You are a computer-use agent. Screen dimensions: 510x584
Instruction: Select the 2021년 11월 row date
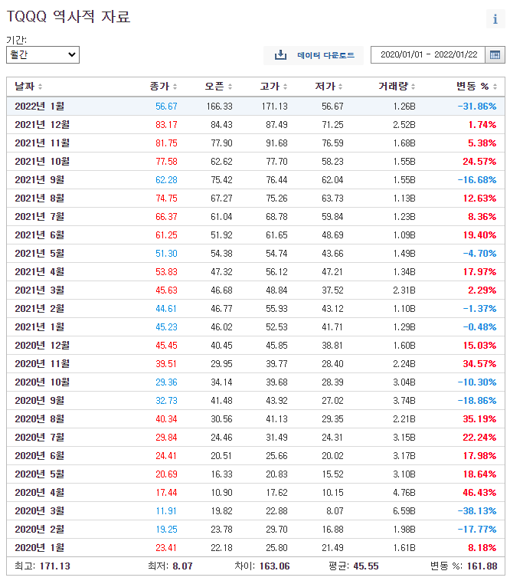pyautogui.click(x=42, y=143)
